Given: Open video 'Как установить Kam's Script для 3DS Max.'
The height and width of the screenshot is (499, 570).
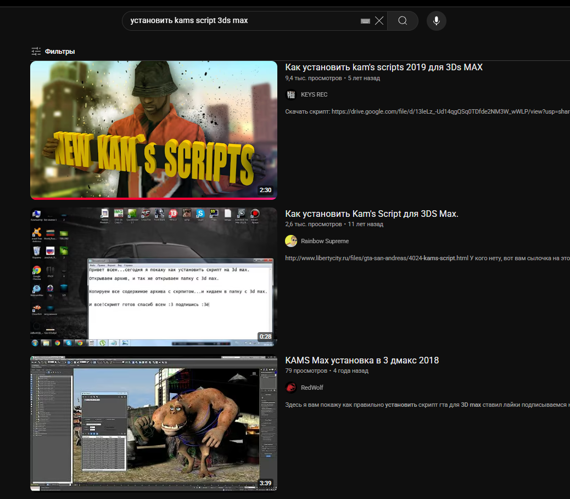Looking at the screenshot, I should tap(372, 214).
